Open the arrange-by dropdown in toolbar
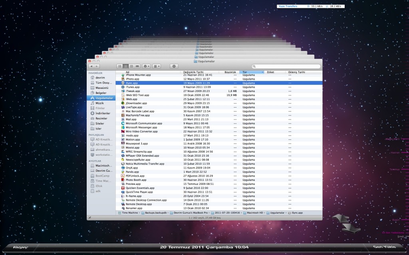Image resolution: width=409 pixels, height=255 pixels. click(x=157, y=67)
